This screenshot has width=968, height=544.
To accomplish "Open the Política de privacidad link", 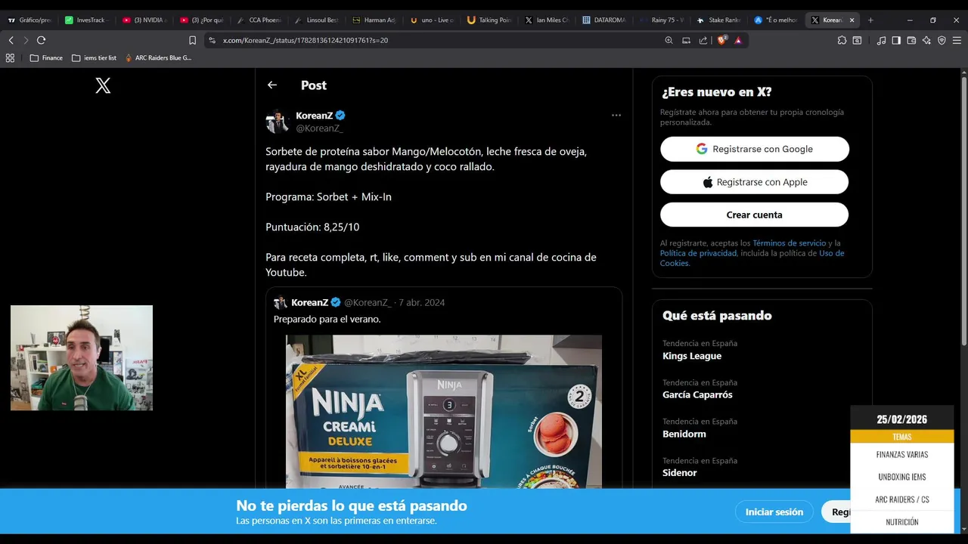I will (x=698, y=253).
